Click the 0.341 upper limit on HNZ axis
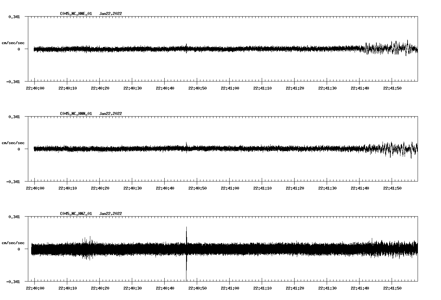This screenshot has height=300, width=441. click(14, 217)
